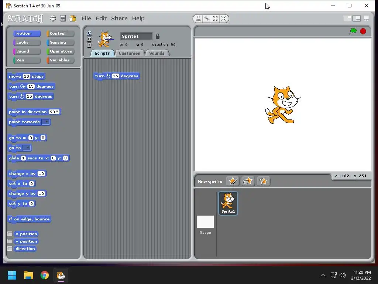The height and width of the screenshot is (284, 378).
Task: Click the set y to 0 block
Action: tap(21, 204)
